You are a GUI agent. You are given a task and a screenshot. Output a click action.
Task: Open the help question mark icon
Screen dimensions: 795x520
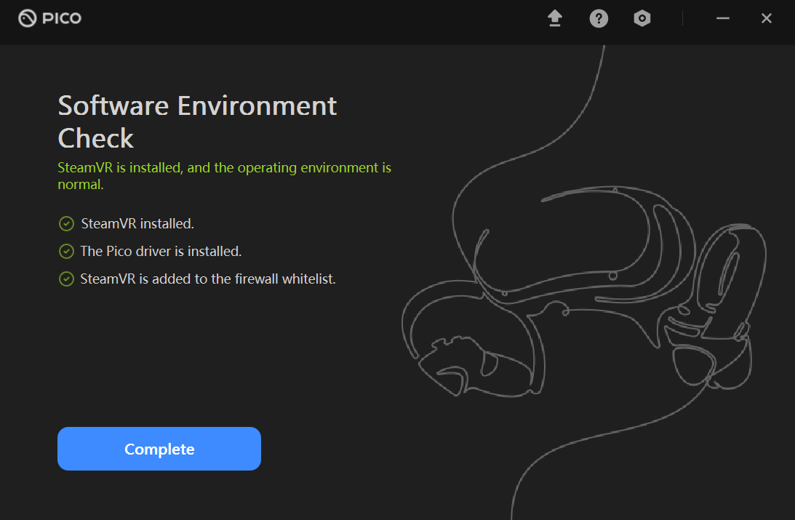(x=599, y=19)
